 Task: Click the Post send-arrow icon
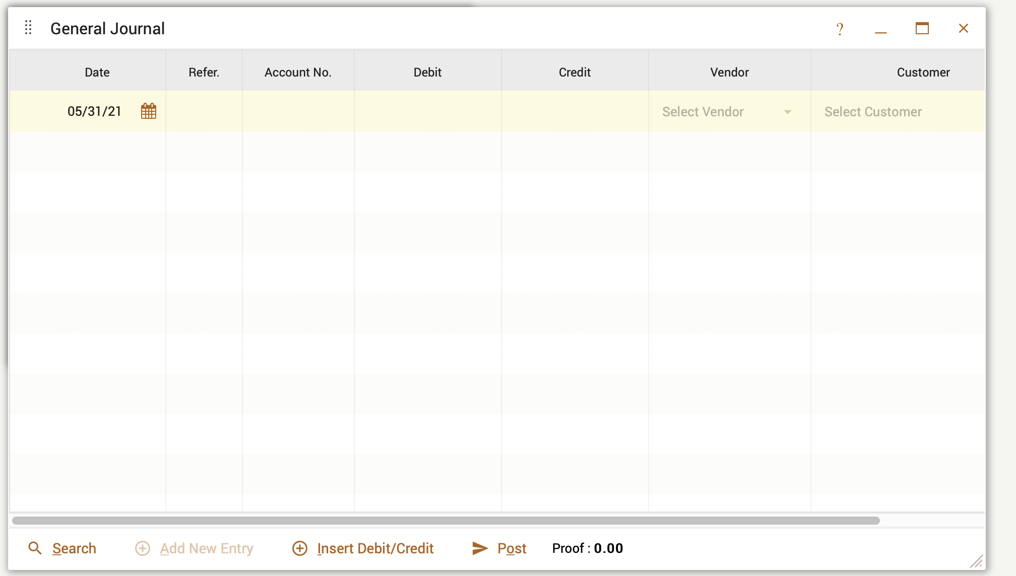480,548
